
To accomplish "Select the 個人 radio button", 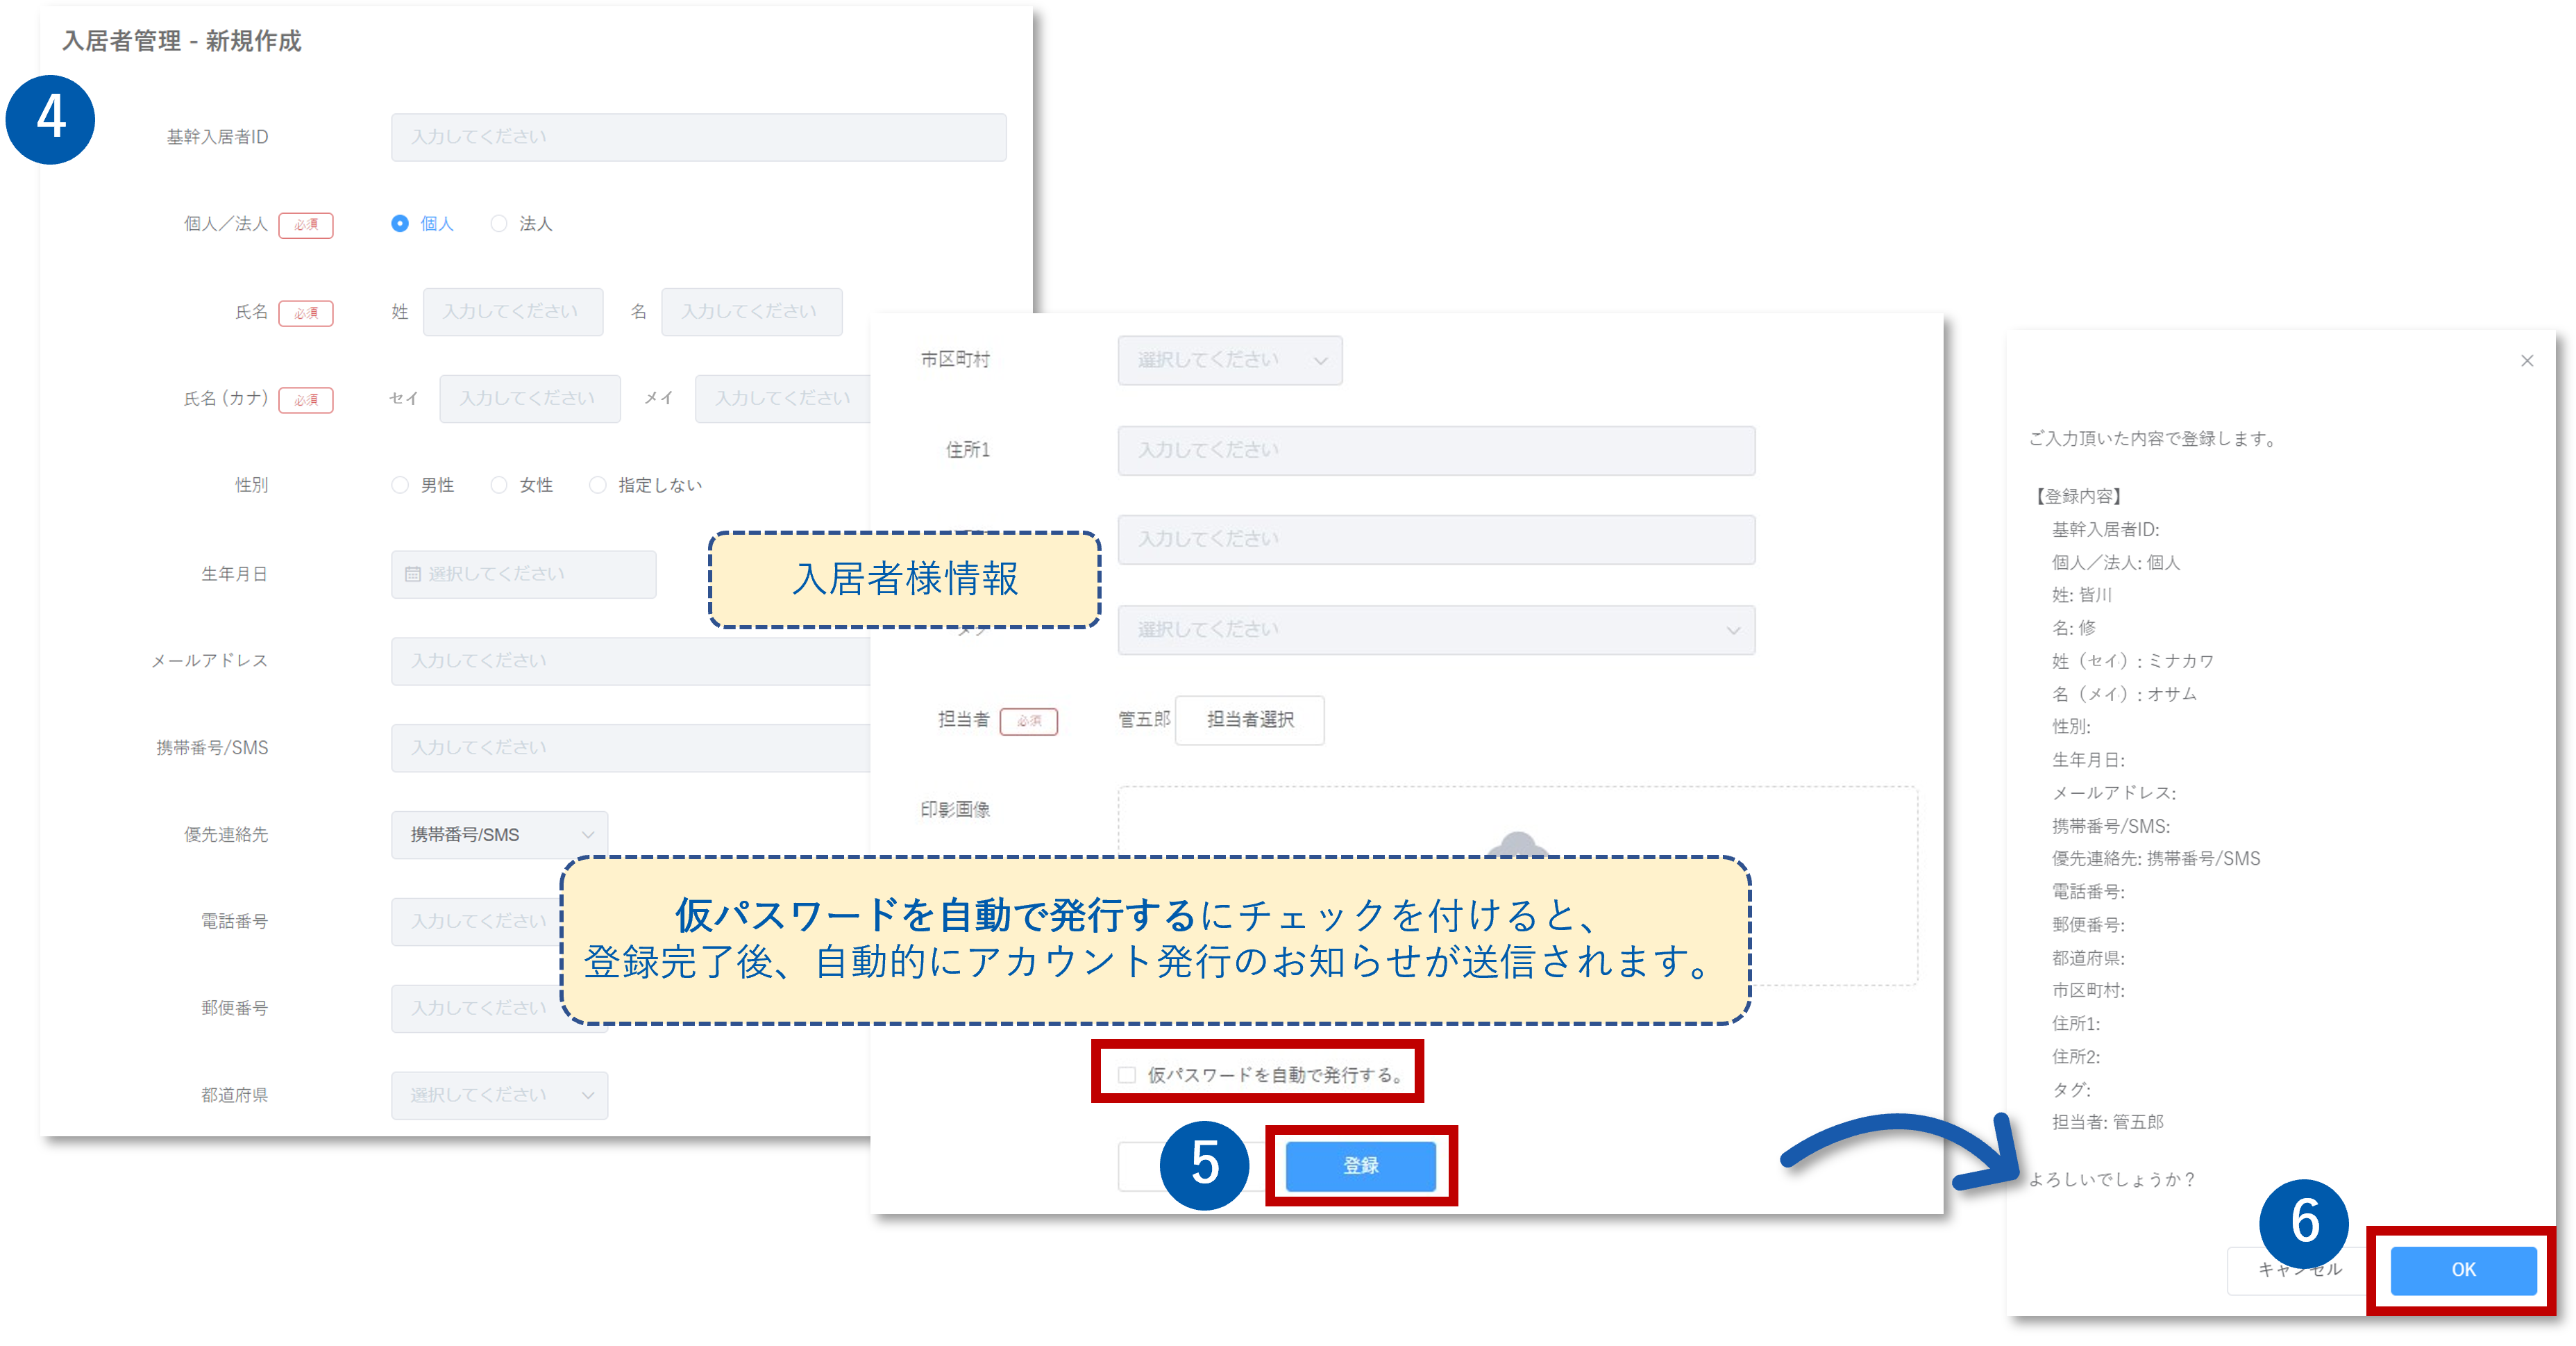I will [400, 223].
